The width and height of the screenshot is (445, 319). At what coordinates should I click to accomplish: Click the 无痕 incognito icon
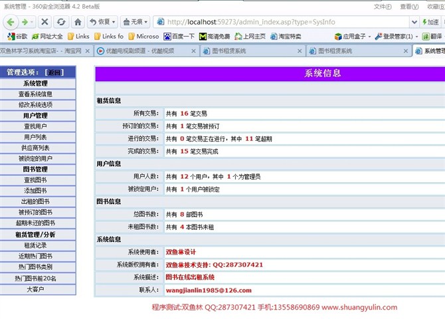point(127,22)
